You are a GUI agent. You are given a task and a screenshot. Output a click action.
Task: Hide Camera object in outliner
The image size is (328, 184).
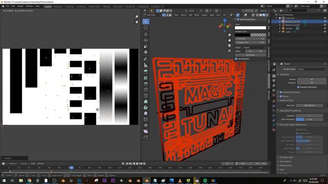click(325, 29)
